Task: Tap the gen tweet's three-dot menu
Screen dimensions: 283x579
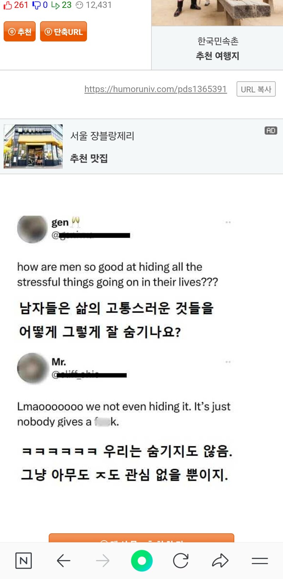Action: (228, 222)
